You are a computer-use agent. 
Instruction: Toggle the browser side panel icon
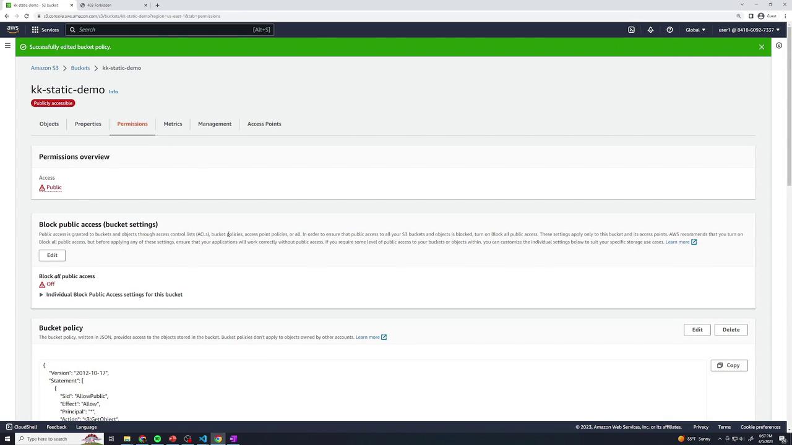tap(751, 16)
